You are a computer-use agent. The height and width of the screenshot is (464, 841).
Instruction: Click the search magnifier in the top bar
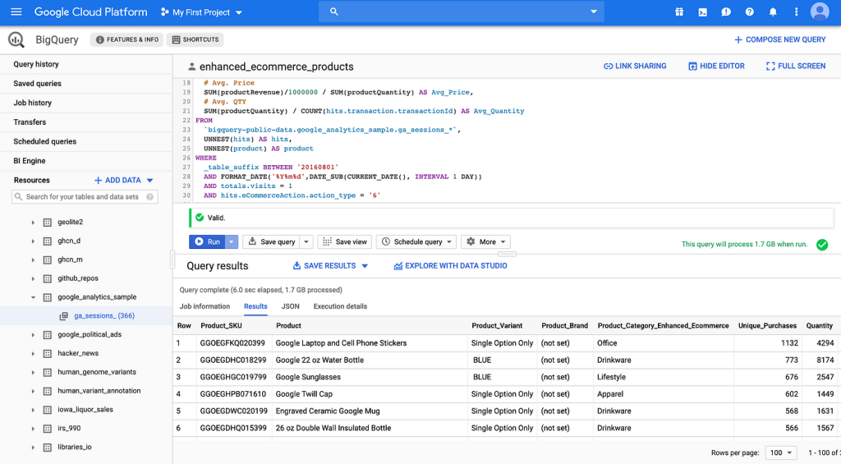[333, 11]
